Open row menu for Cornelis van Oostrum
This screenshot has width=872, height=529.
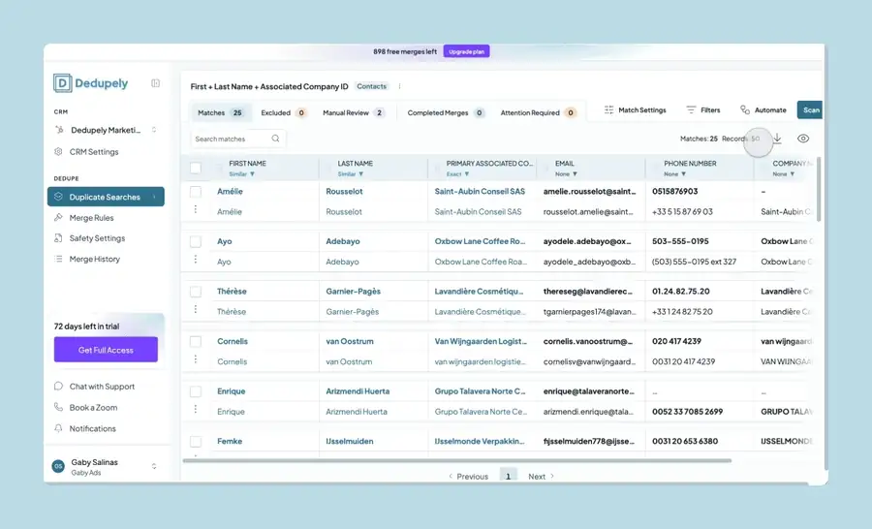(x=195, y=359)
